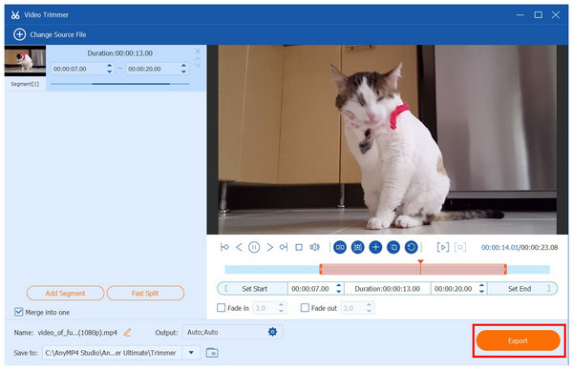Remove Segment 1 with X icon
The image size is (573, 370).
tap(198, 51)
